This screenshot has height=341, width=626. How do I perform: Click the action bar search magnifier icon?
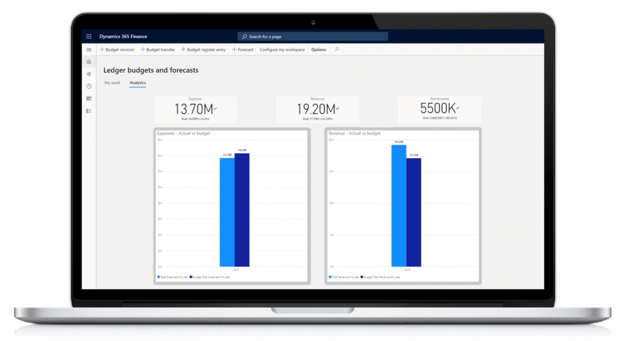337,50
